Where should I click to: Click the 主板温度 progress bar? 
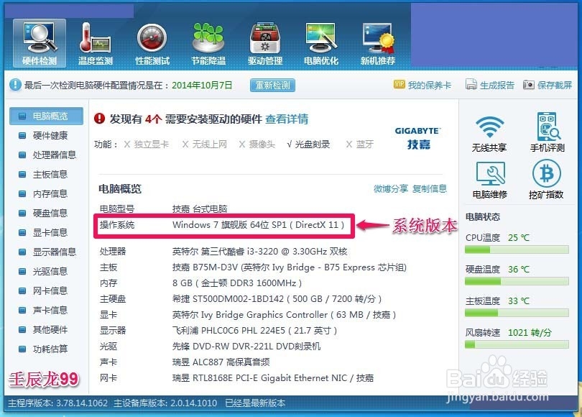[x=517, y=313]
